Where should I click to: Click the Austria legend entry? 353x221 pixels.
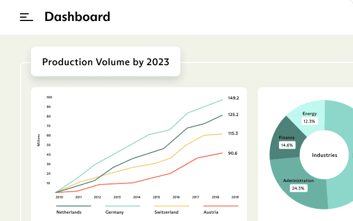211,212
